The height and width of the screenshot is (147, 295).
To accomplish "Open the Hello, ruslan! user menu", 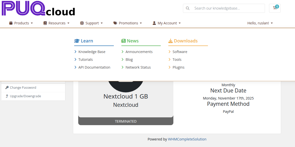I will (260, 23).
